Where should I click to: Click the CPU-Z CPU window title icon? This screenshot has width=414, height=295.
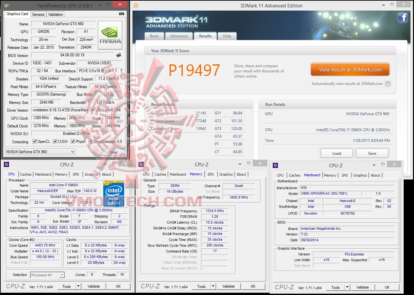click(x=6, y=164)
